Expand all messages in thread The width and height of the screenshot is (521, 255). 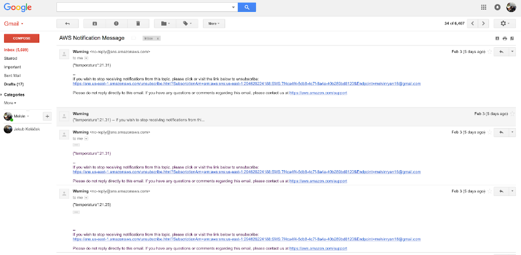pyautogui.click(x=497, y=39)
